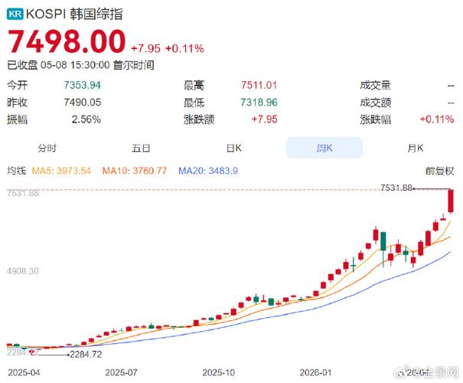Click the 2025-07 date axis label
This screenshot has width=463, height=383.
coord(121,372)
